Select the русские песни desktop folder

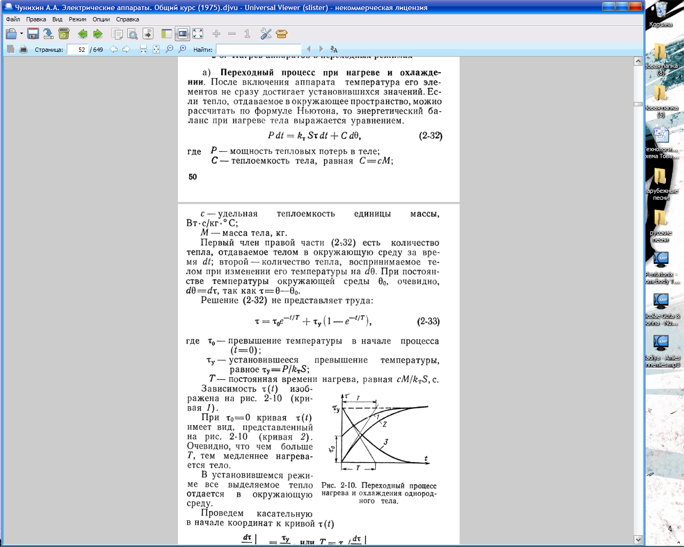coord(660,225)
